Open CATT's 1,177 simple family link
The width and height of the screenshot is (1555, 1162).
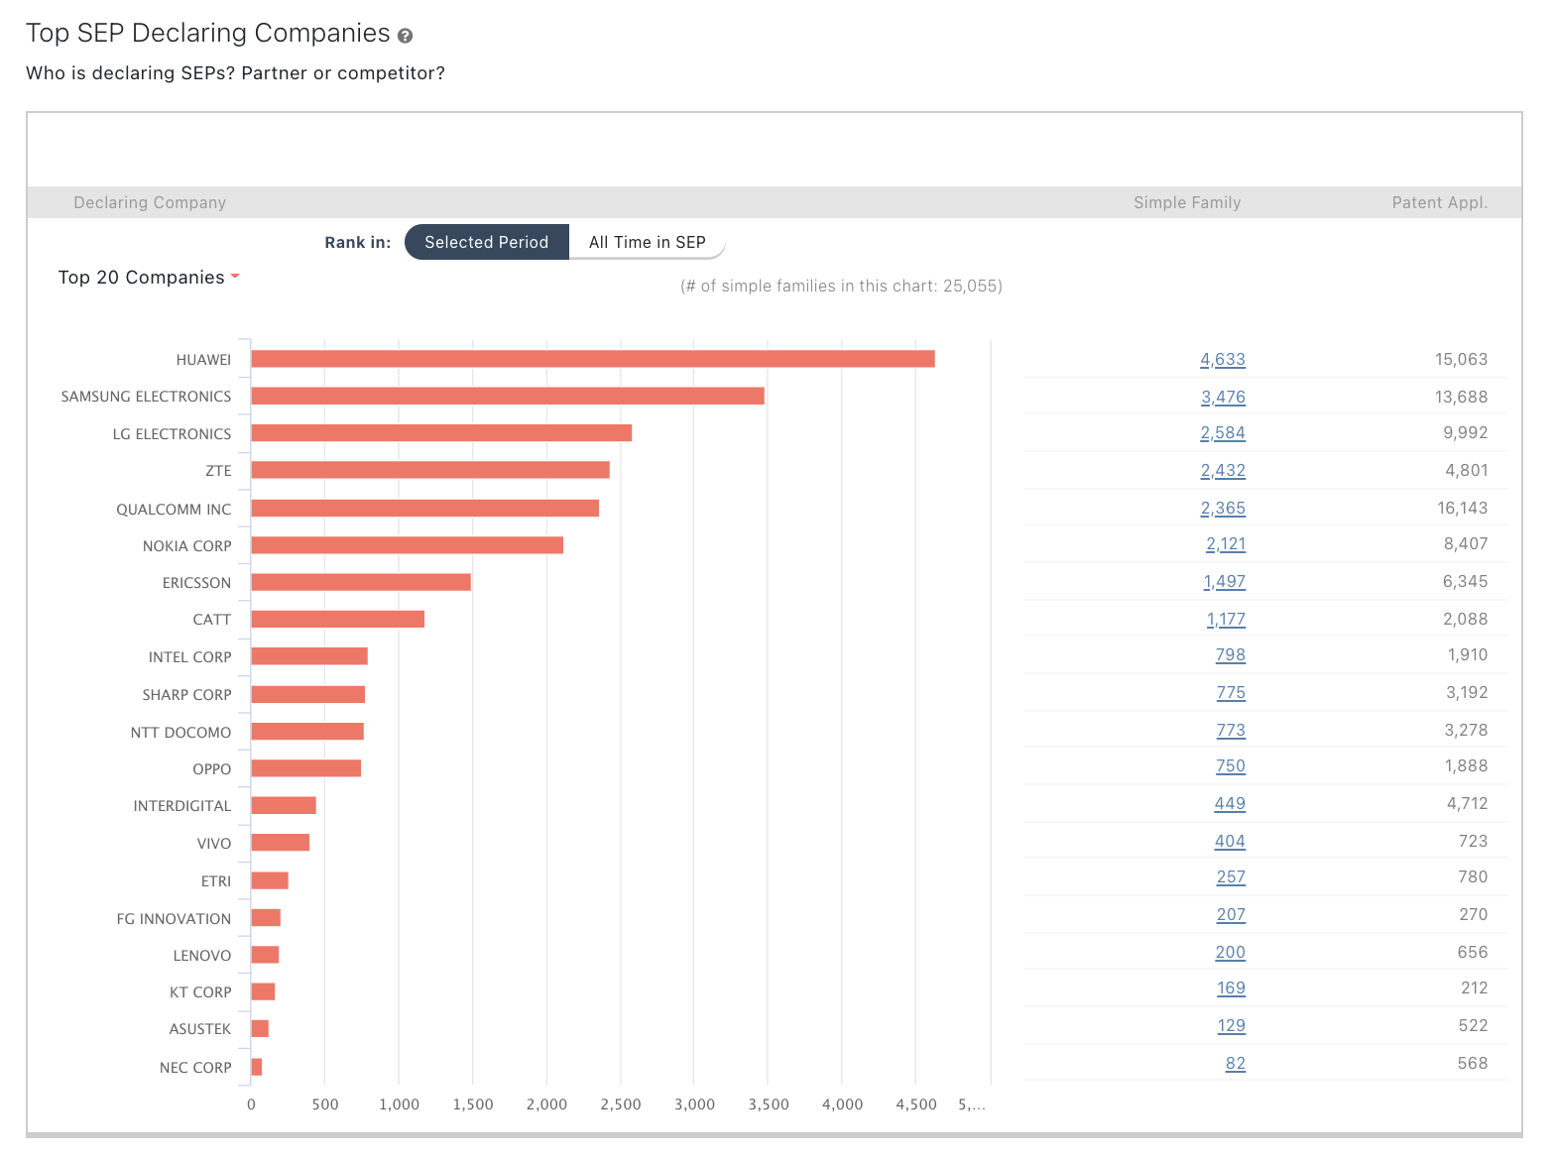tap(1226, 620)
